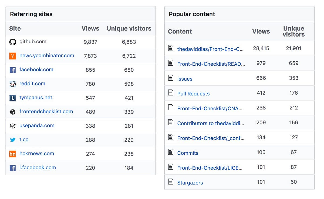This screenshot has width=324, height=199.
Task: Click the Facebook icon beside l.facebook.com
Action: (13, 168)
